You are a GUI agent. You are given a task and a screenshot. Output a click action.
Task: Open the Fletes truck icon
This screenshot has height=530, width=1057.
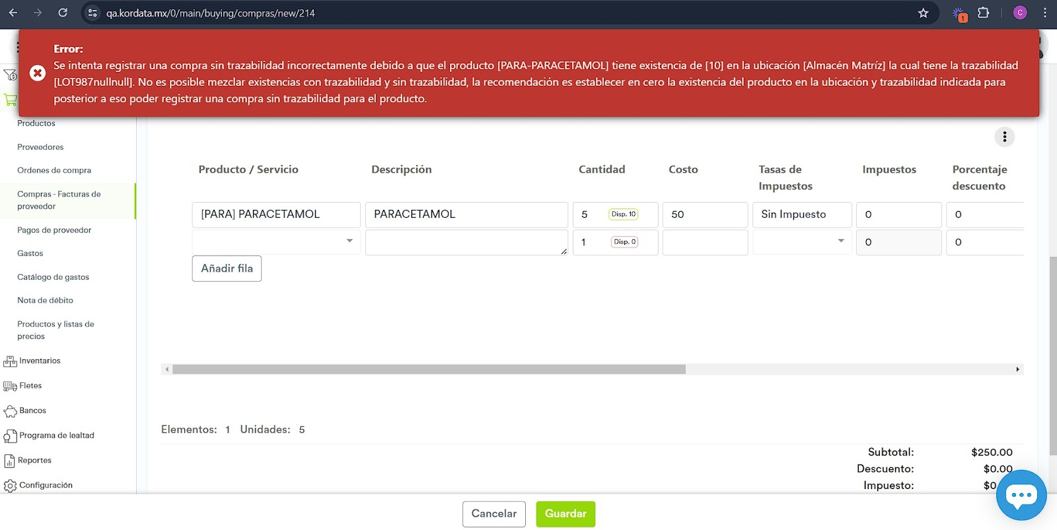10,386
